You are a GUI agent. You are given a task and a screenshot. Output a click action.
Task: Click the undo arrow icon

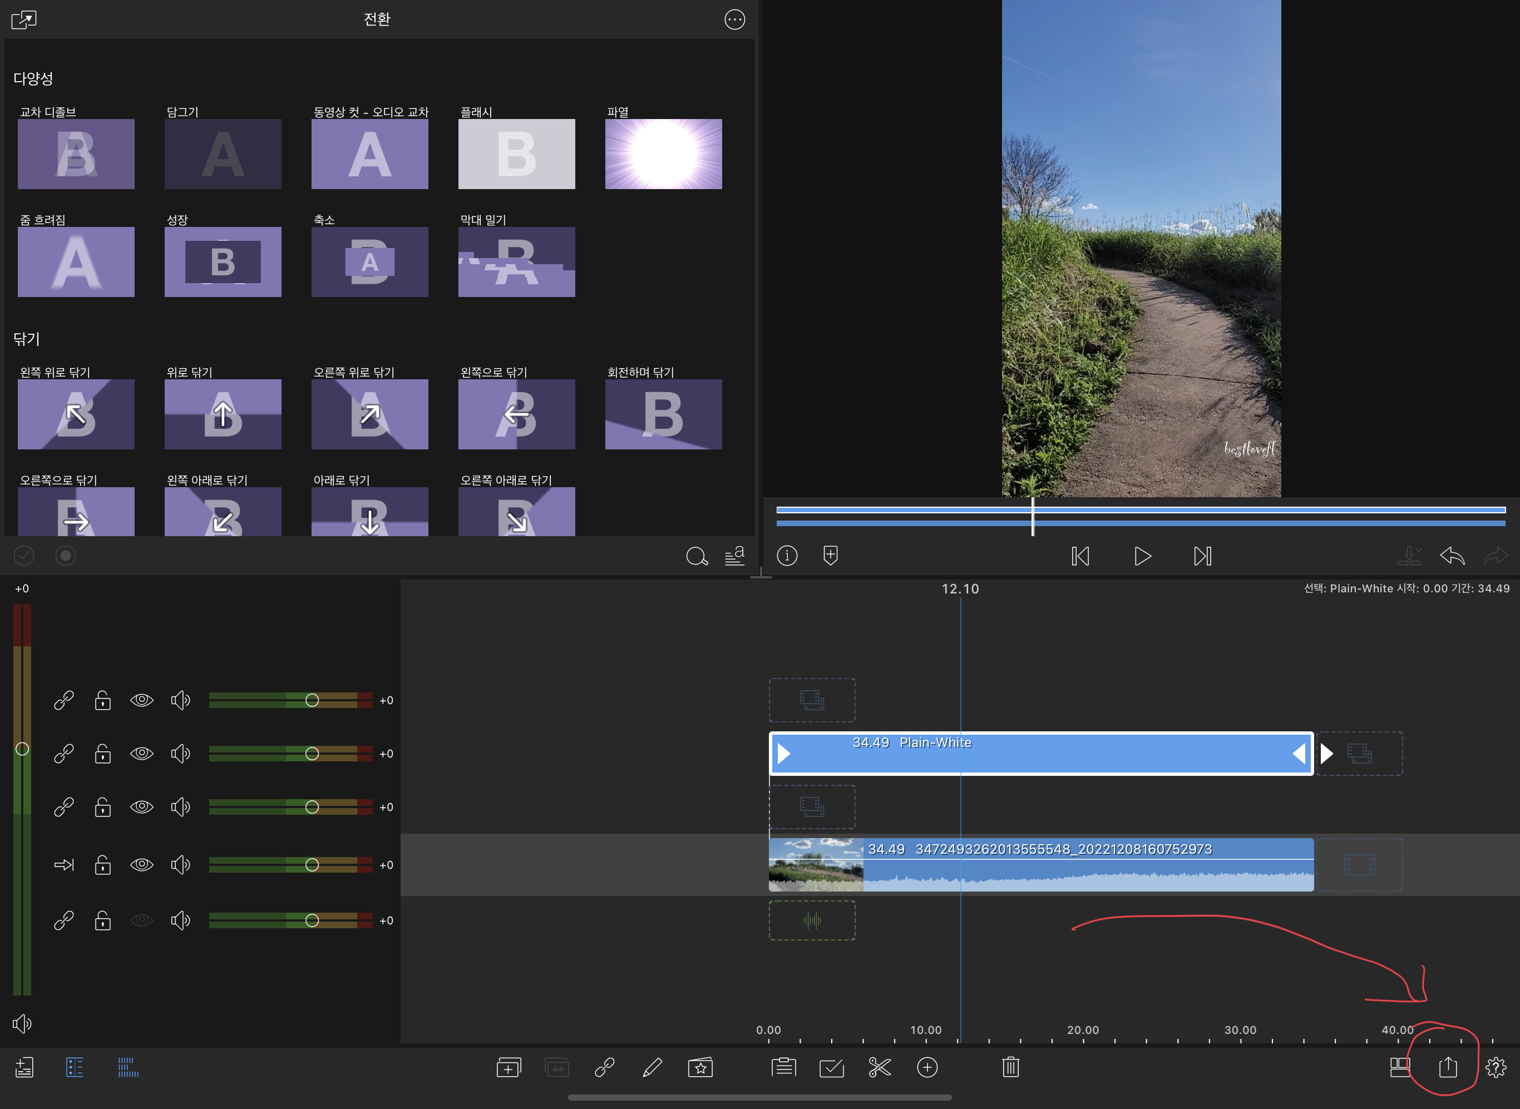point(1452,556)
